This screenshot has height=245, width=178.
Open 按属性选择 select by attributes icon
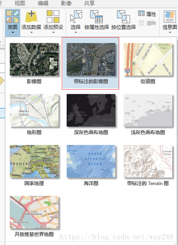point(97,17)
